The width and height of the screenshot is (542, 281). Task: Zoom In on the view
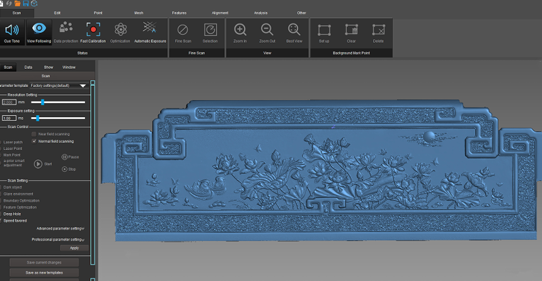click(240, 30)
